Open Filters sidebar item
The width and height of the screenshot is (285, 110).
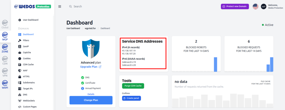tap(24, 40)
